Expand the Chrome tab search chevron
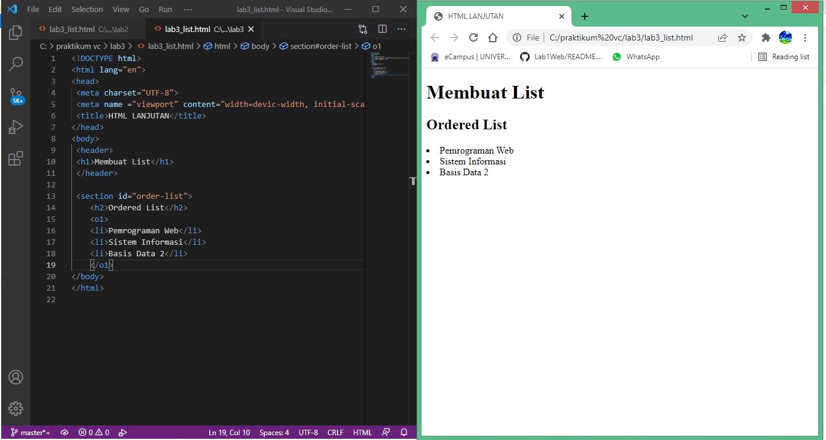Image resolution: width=826 pixels, height=440 pixels. coord(745,16)
